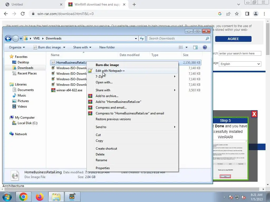Open the Chrome profile avatar
The image size is (270, 202).
coord(256,14)
